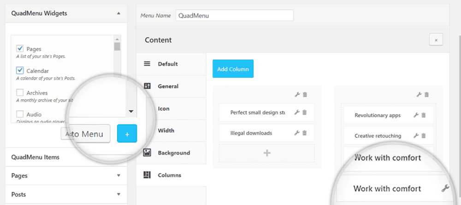Switch to the Background tab
461x205 pixels.
(173, 153)
